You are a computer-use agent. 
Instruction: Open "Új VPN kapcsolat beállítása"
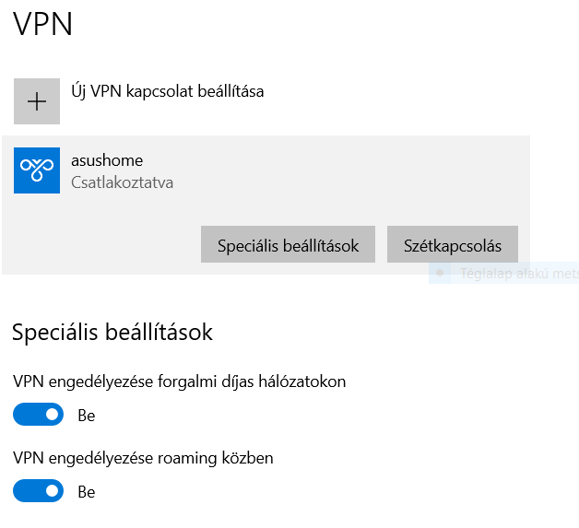tap(168, 91)
